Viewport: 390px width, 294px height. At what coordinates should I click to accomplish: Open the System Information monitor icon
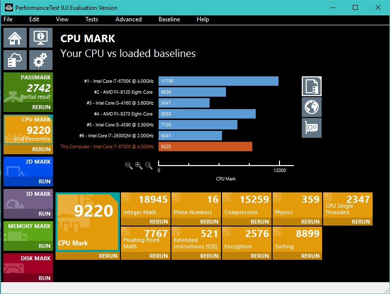pyautogui.click(x=41, y=38)
